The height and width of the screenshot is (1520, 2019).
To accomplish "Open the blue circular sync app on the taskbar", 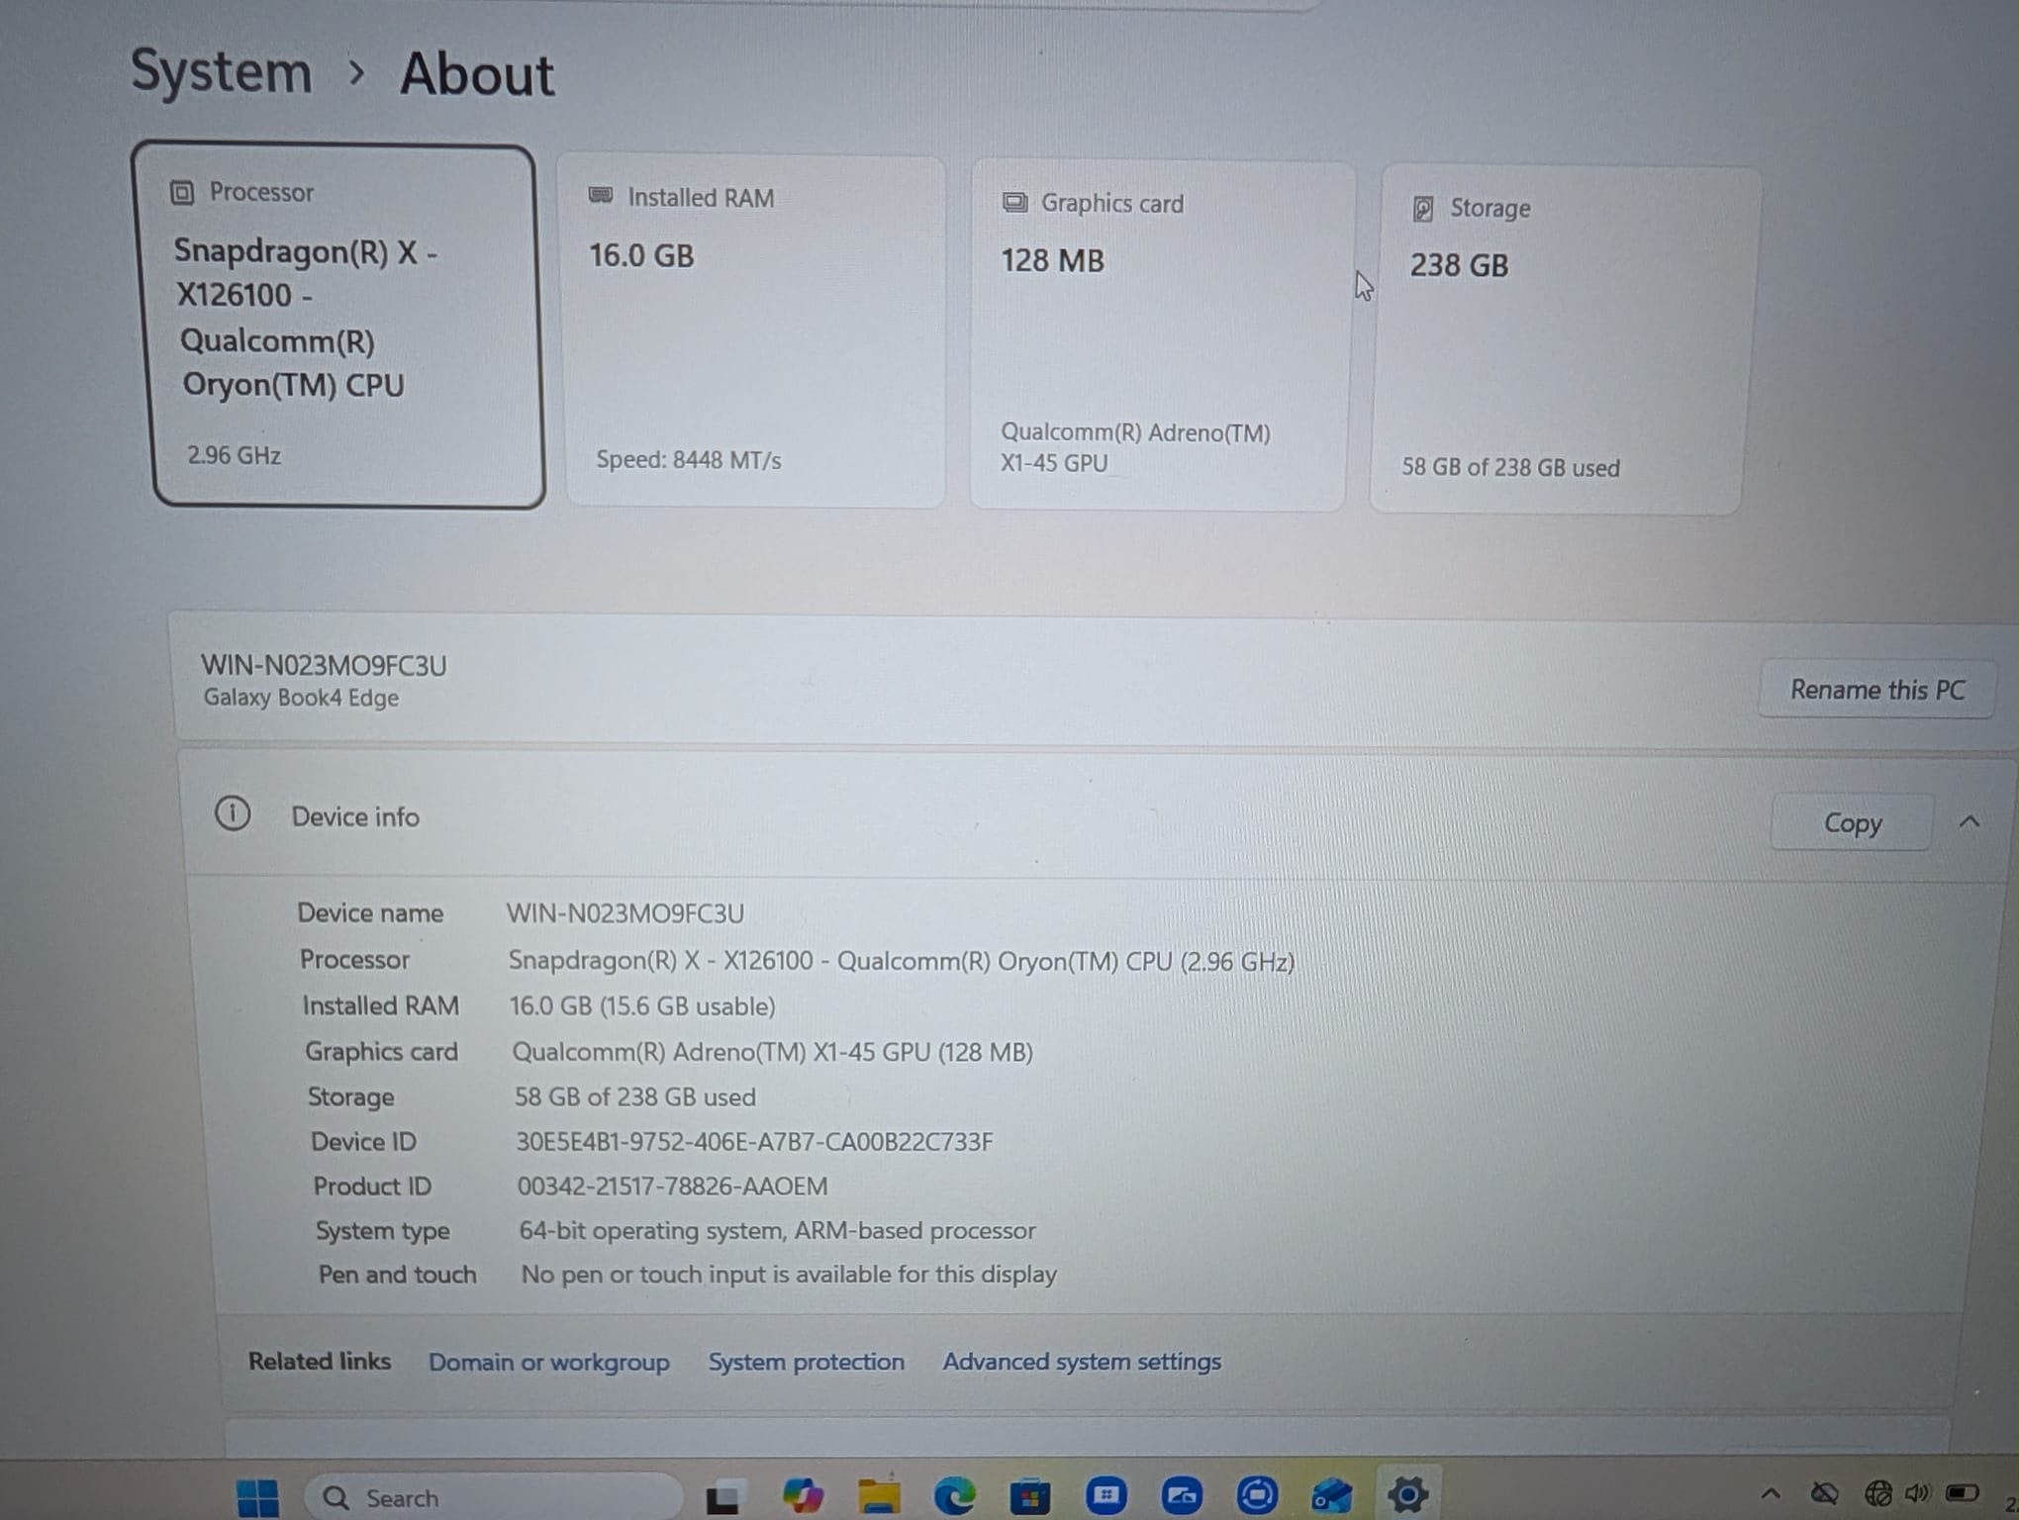I will 1257,1495.
